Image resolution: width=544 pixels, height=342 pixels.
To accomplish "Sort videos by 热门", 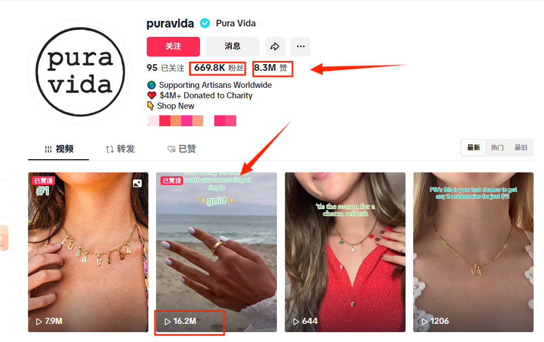I will [x=497, y=148].
